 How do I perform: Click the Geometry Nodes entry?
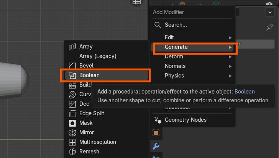pos(185,120)
